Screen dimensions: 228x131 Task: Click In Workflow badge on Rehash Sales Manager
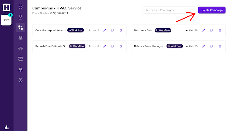175,46
